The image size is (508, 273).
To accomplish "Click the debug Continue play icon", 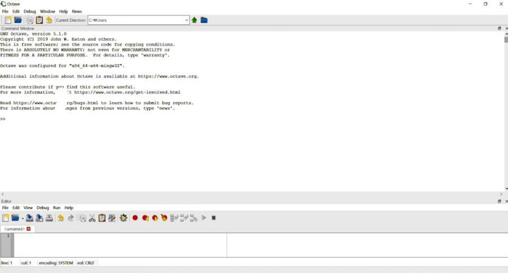I will click(204, 218).
